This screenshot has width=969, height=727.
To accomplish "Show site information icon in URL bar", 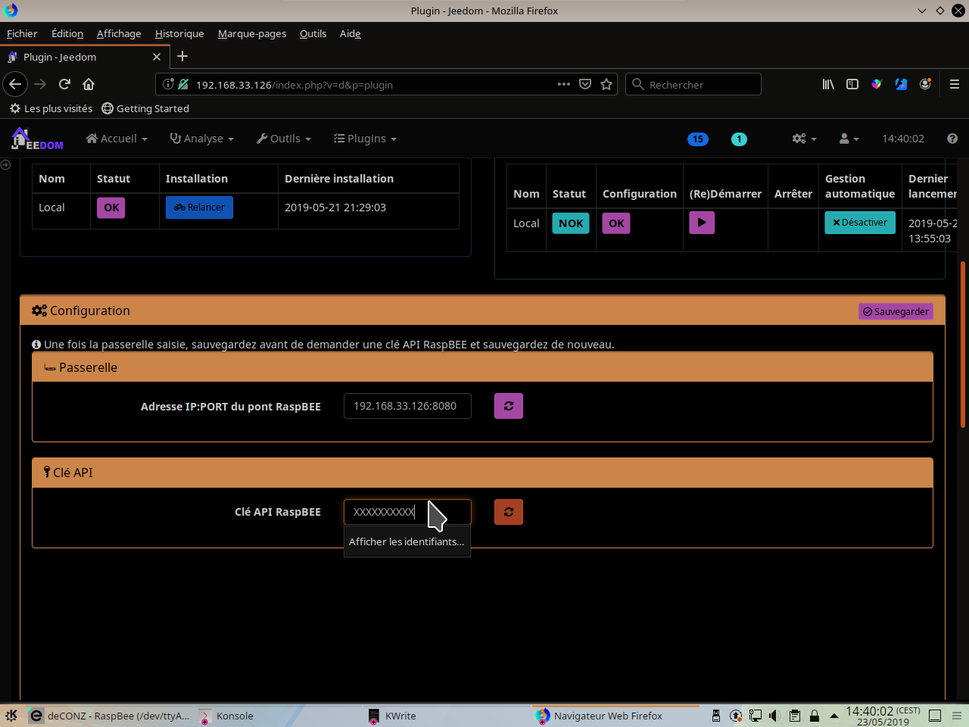I will [x=169, y=84].
